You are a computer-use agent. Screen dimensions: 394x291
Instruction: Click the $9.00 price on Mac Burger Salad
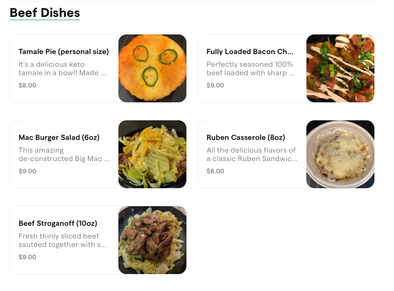27,171
